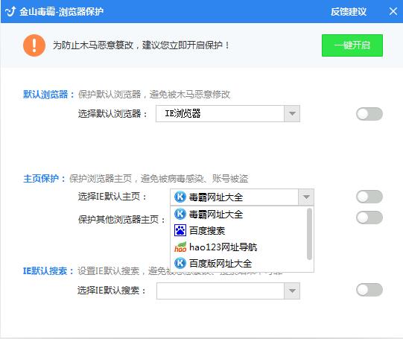Close the browser protection window
The image size is (403, 339).
(393, 12)
